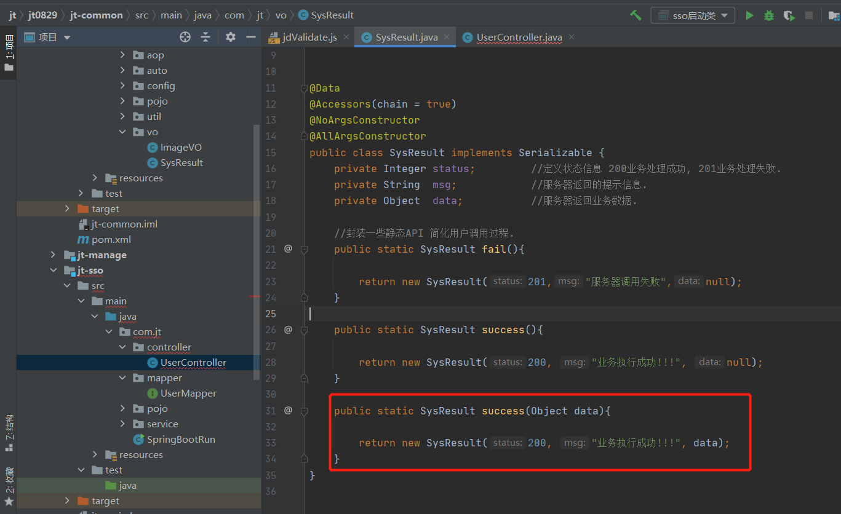Hide the project tool window

tap(251, 38)
